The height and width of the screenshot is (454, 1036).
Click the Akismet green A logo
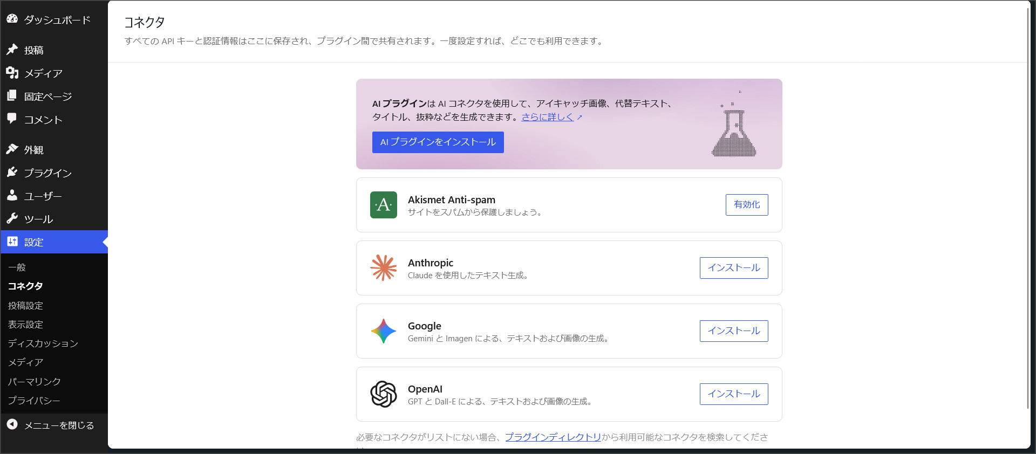(x=384, y=205)
